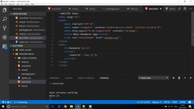Viewport: 194px width, 109px height.
Task: Launch Edge browser from taskbar
Action: coord(59,107)
